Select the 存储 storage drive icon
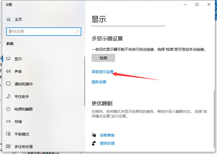Viewport: 217px width, 154px height. (9, 122)
